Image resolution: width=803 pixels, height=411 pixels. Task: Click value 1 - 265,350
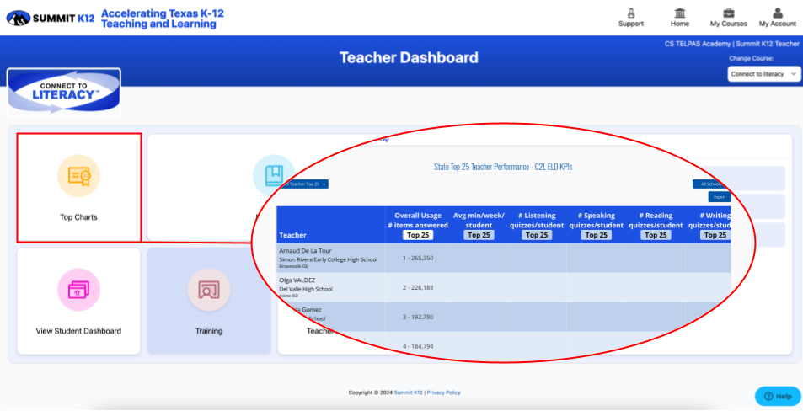[418, 258]
